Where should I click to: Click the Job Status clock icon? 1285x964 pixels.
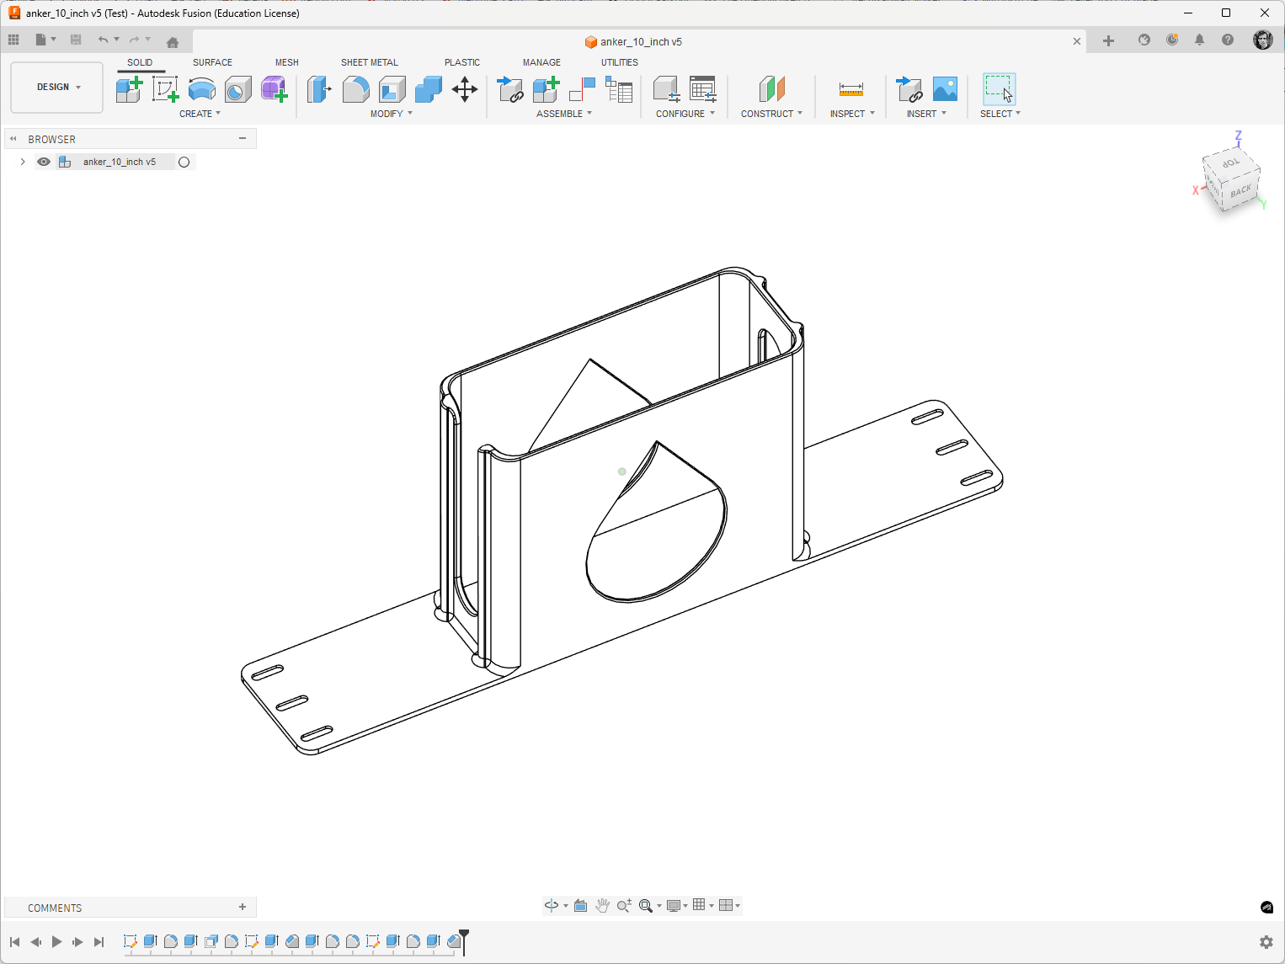point(1172,40)
